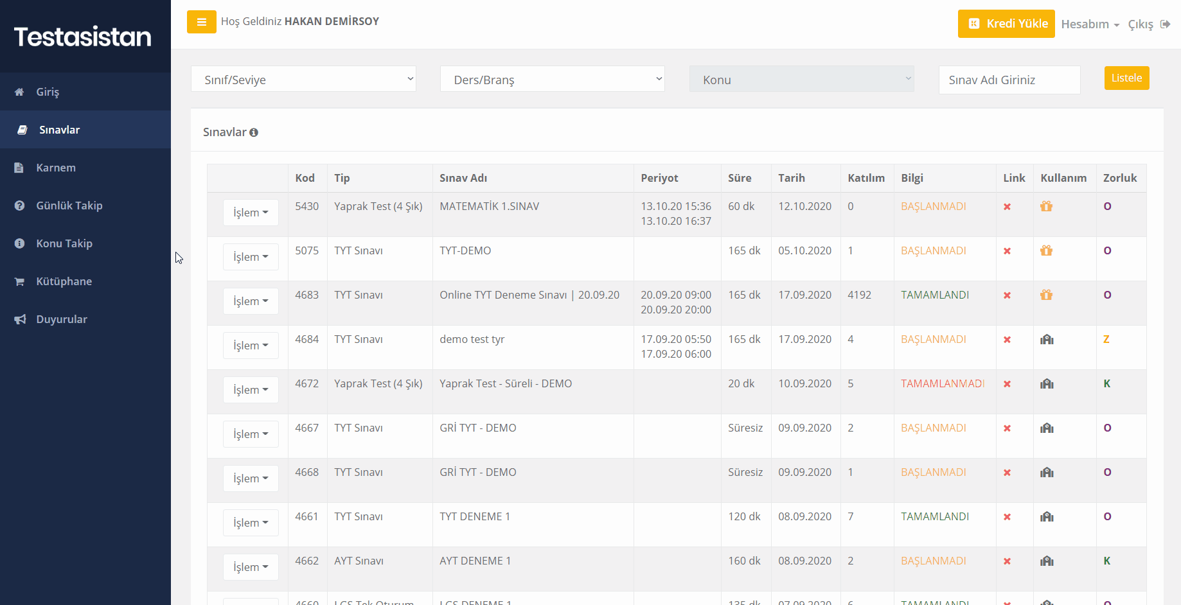The width and height of the screenshot is (1181, 605).
Task: Click the red X link icon for exam 4672
Action: click(x=1007, y=384)
